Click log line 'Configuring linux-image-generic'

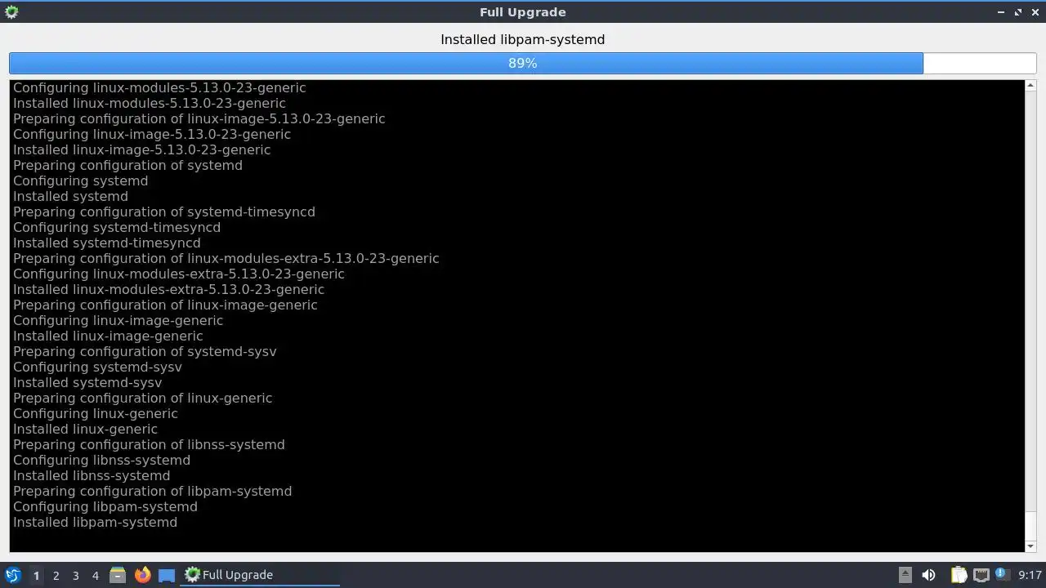coord(118,320)
